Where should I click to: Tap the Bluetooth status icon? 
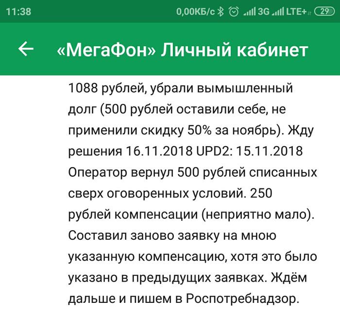coord(220,12)
